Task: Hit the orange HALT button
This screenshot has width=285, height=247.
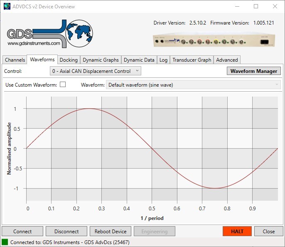Action: tap(237, 232)
